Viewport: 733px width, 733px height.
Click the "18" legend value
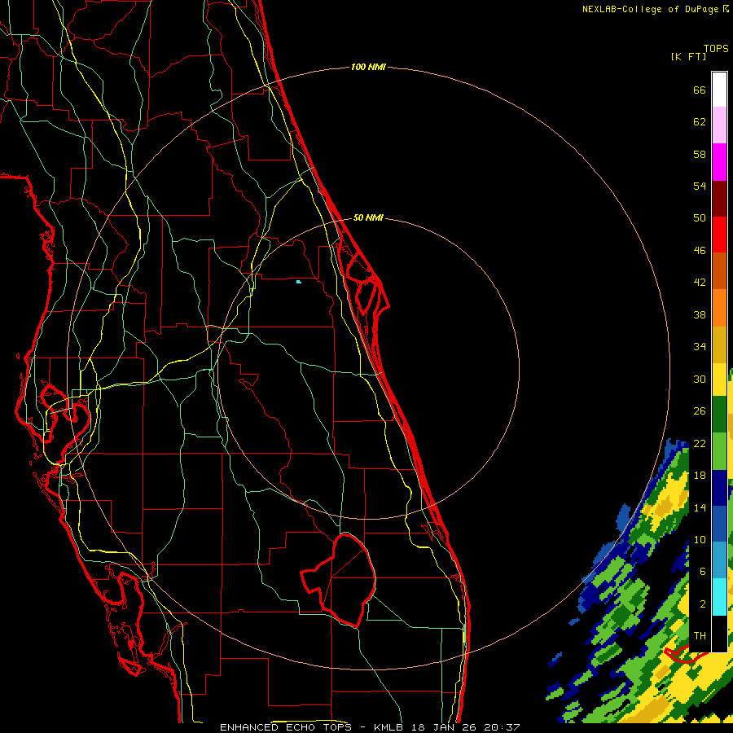click(700, 476)
